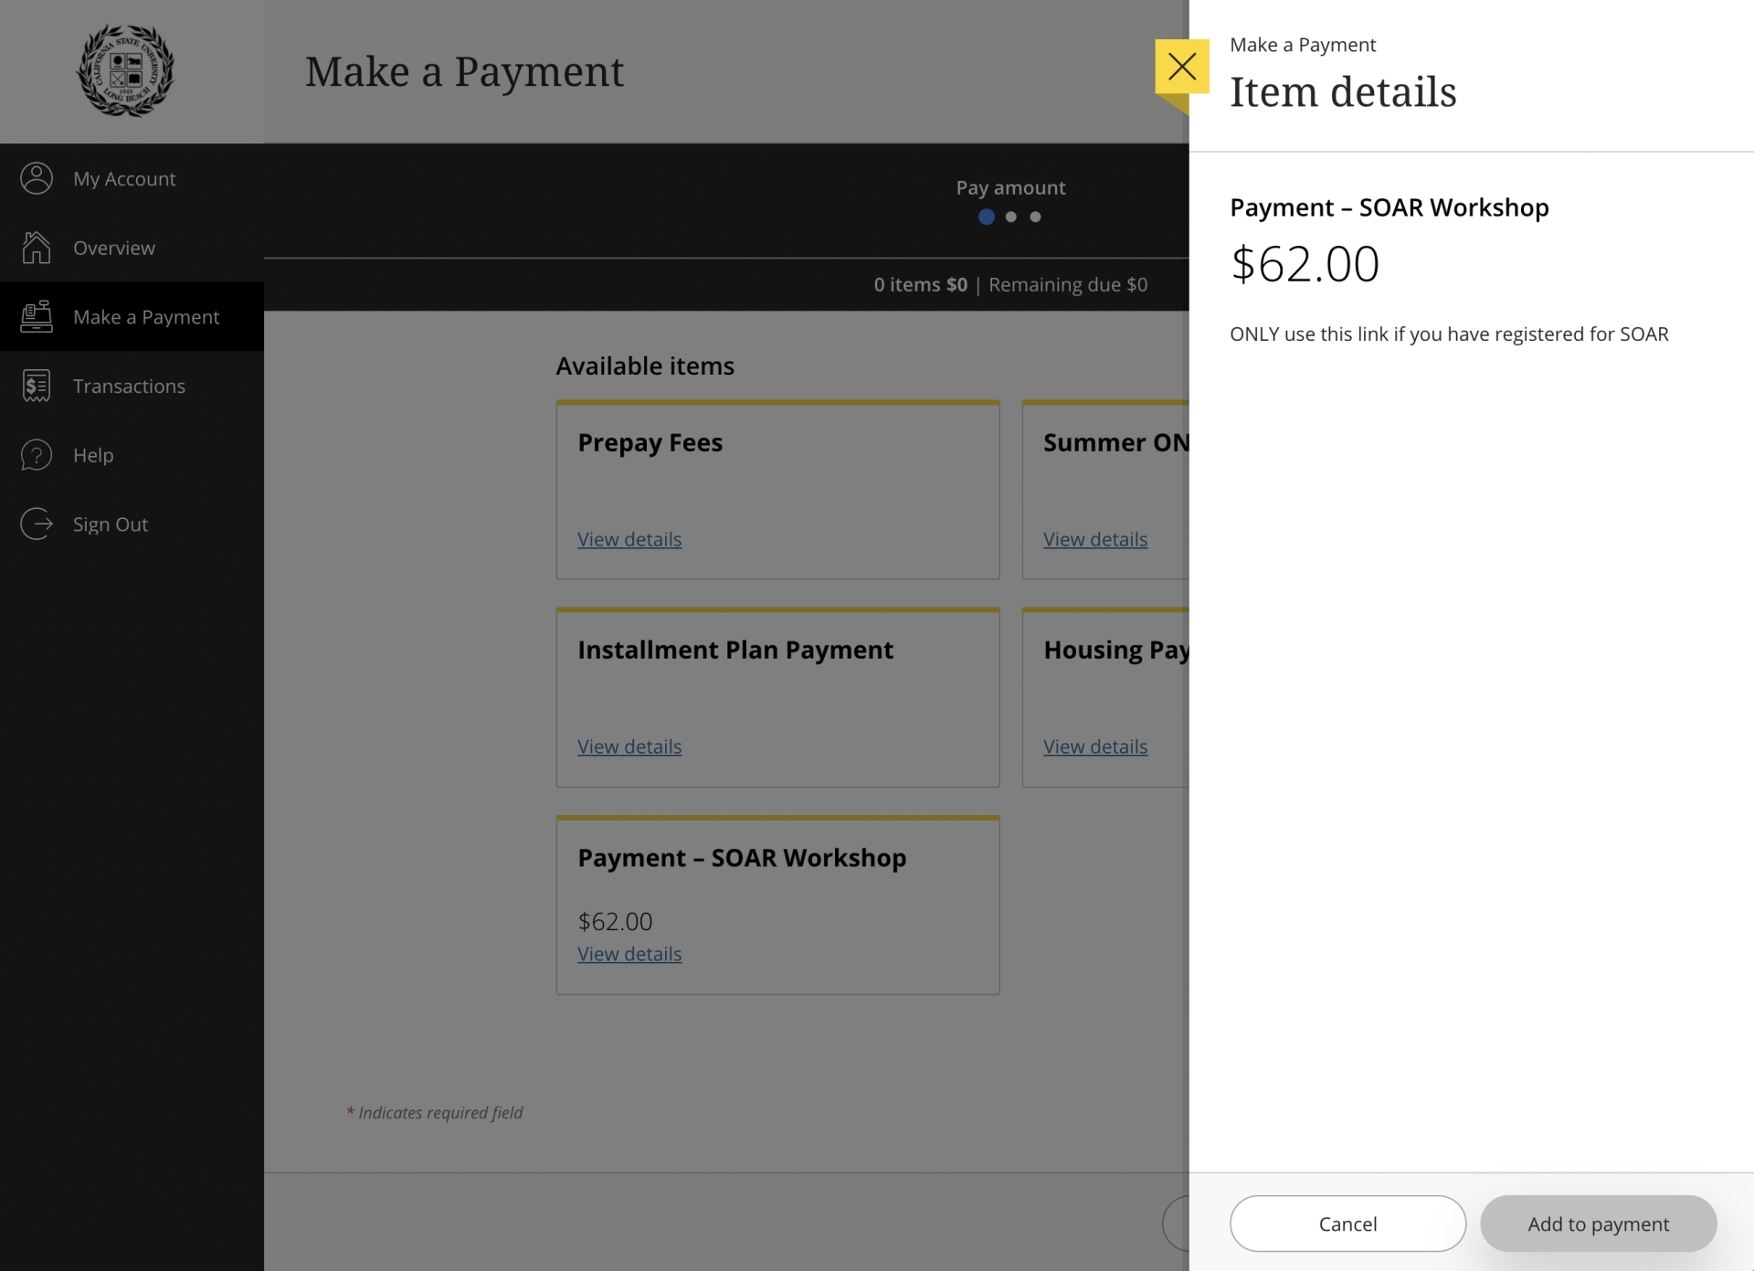The image size is (1754, 1271).
Task: Click the university crest logo icon
Action: (x=127, y=71)
